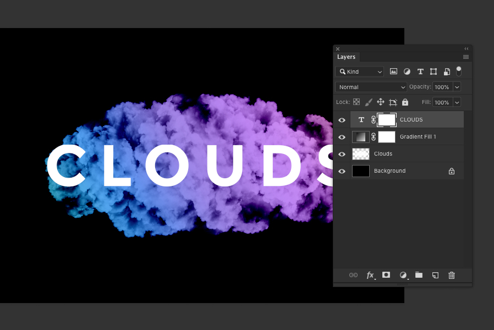
Task: Select the CLOUDS layer name
Action: pyautogui.click(x=411, y=120)
